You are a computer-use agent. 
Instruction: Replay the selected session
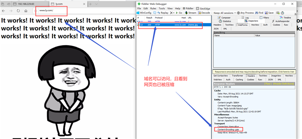click(x=163, y=13)
